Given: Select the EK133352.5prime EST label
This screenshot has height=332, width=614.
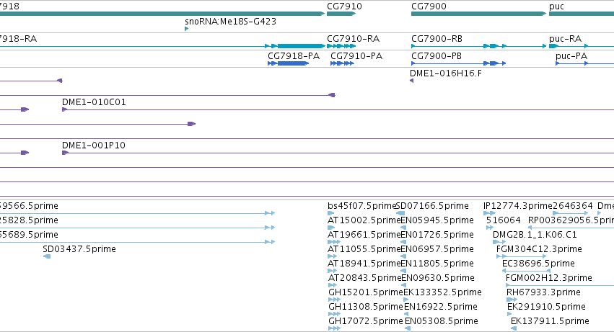Looking at the screenshot, I should click(442, 292).
